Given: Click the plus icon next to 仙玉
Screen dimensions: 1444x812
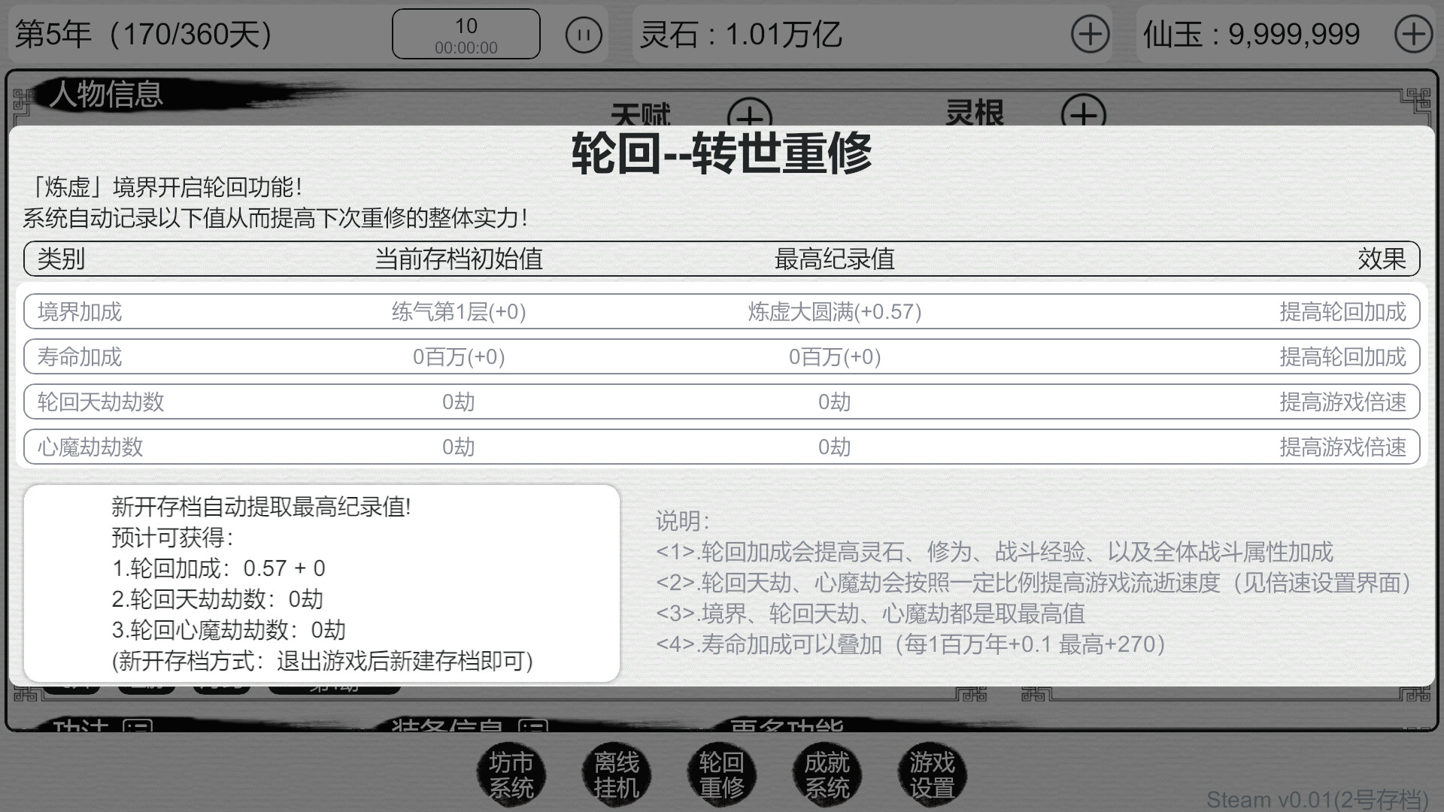Looking at the screenshot, I should click(x=1415, y=34).
